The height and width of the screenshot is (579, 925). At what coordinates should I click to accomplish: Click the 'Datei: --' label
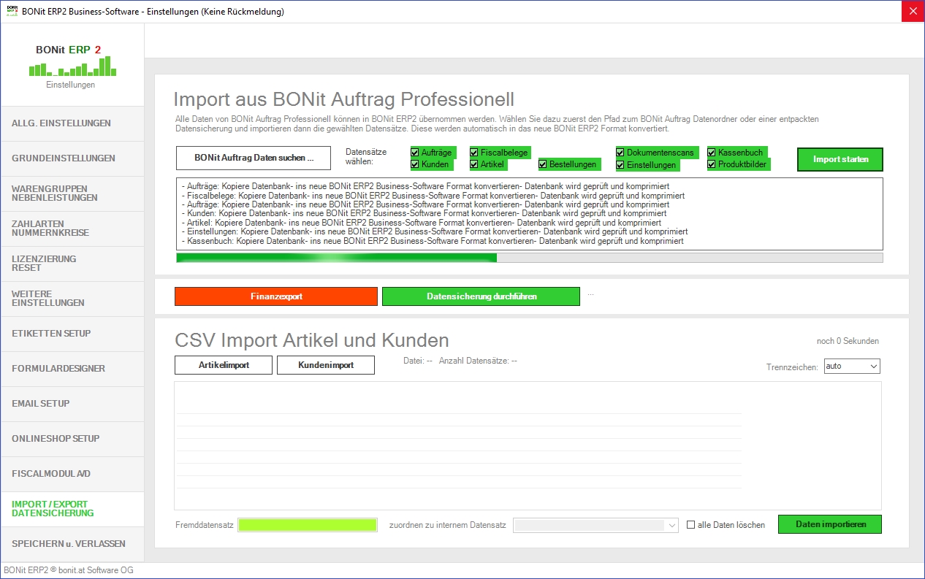coord(418,361)
